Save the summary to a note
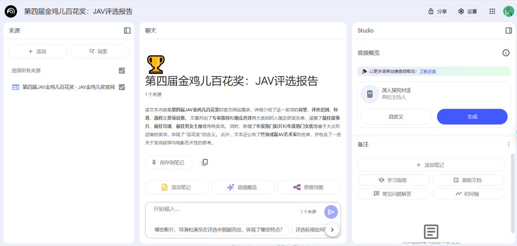This screenshot has width=517, height=246. pyautogui.click(x=169, y=163)
